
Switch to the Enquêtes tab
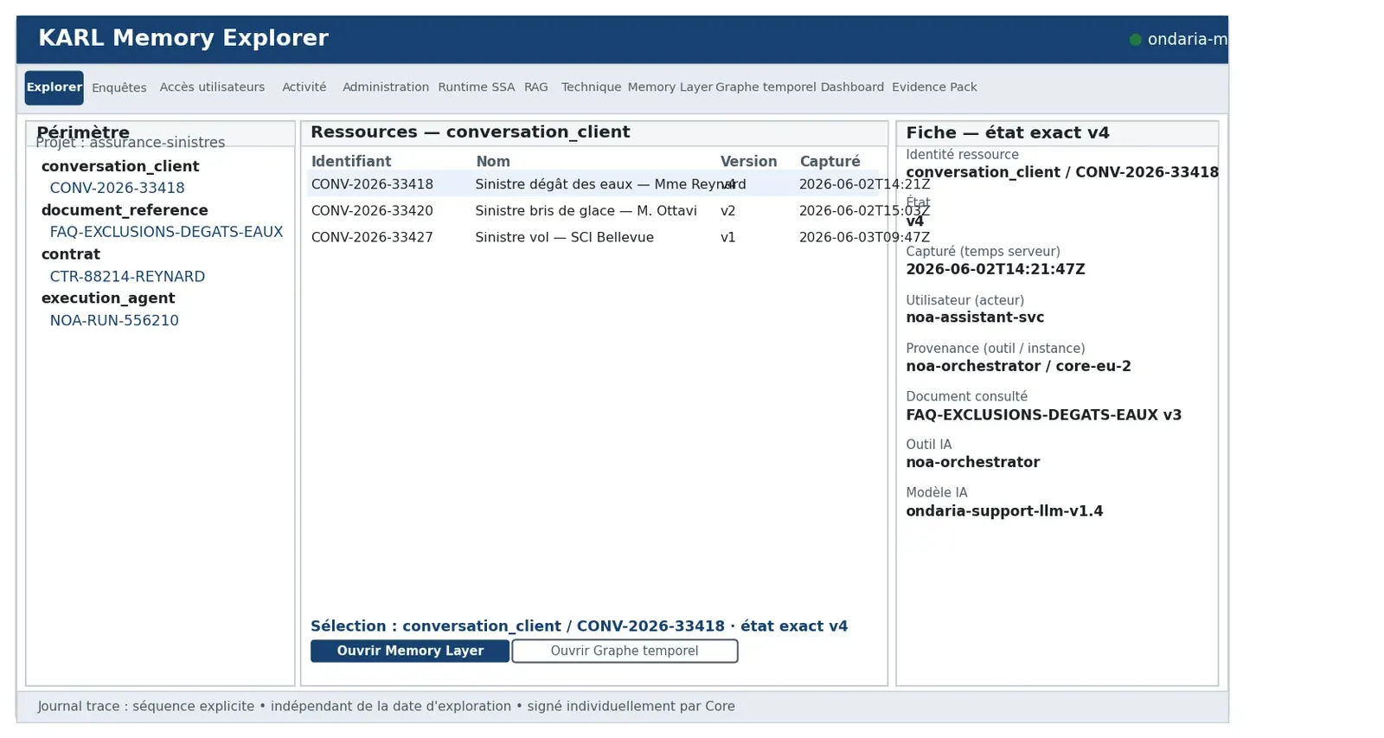[119, 87]
